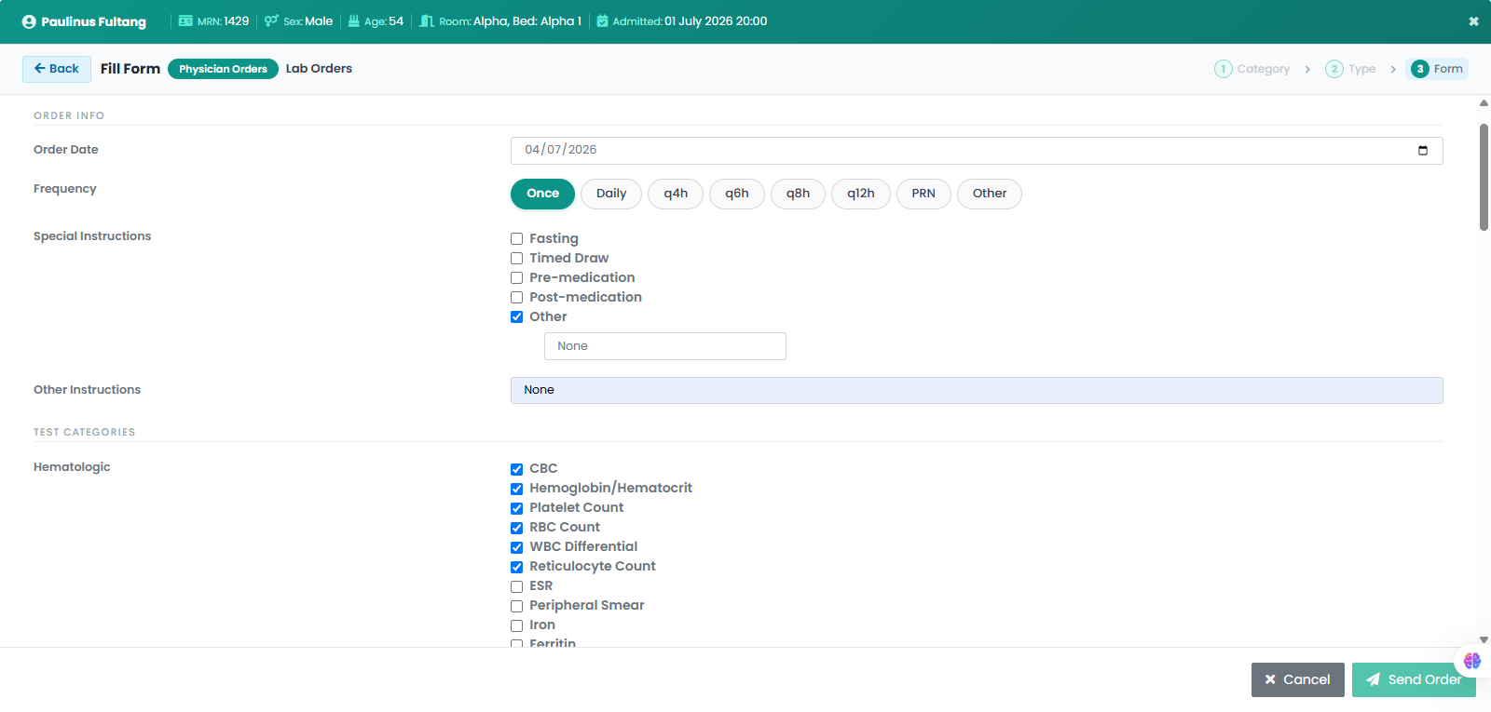Image resolution: width=1491 pixels, height=712 pixels.
Task: Open the calendar picker in Order Date
Action: [1423, 151]
